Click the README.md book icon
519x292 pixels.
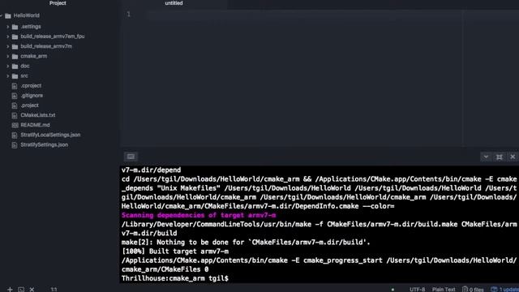tap(15, 125)
